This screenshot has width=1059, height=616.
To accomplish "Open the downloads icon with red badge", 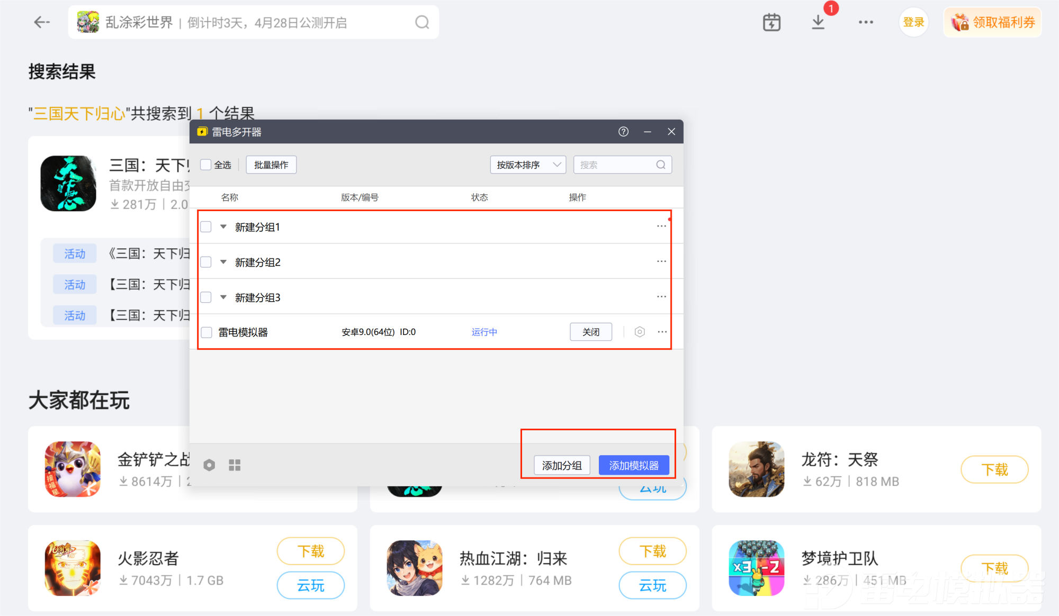I will tap(818, 22).
